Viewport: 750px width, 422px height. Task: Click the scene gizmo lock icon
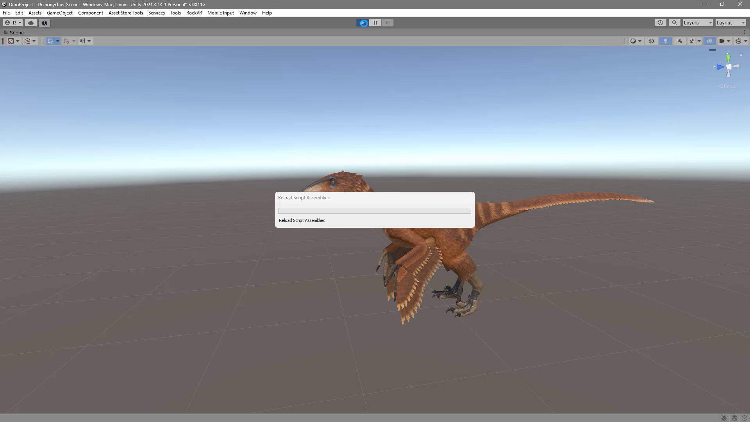point(741,55)
